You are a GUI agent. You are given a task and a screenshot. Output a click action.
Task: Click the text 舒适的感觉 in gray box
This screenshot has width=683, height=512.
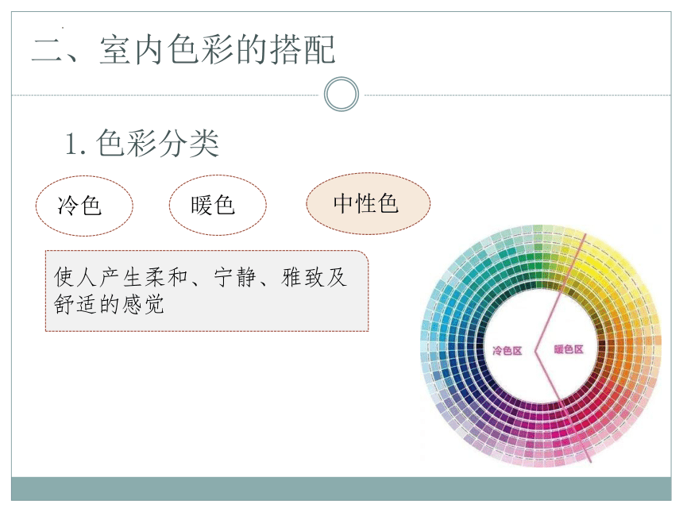109,304
